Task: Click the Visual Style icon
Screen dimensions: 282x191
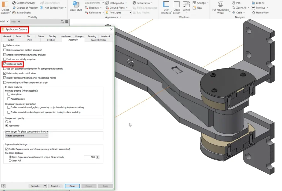Action: (x=76, y=4)
